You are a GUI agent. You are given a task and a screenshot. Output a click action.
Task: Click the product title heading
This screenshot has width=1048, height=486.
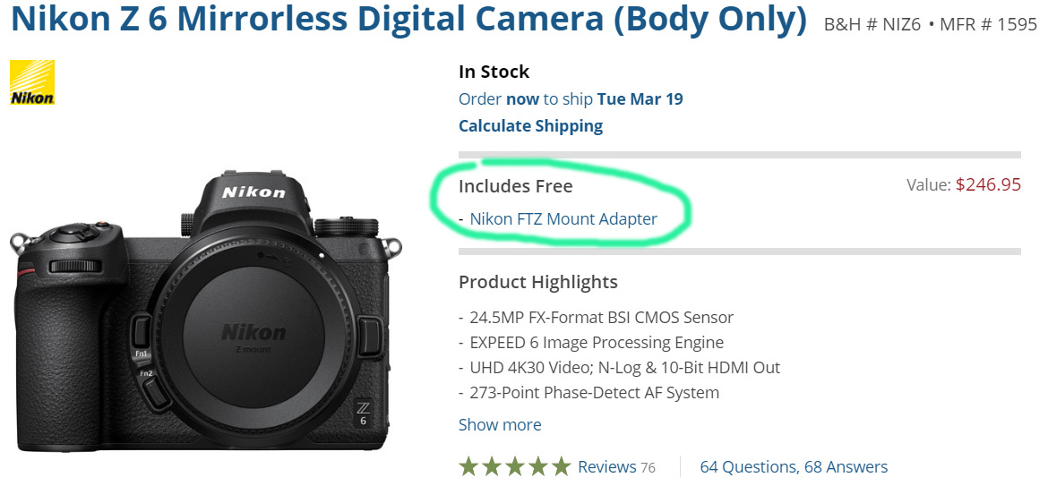pyautogui.click(x=408, y=21)
